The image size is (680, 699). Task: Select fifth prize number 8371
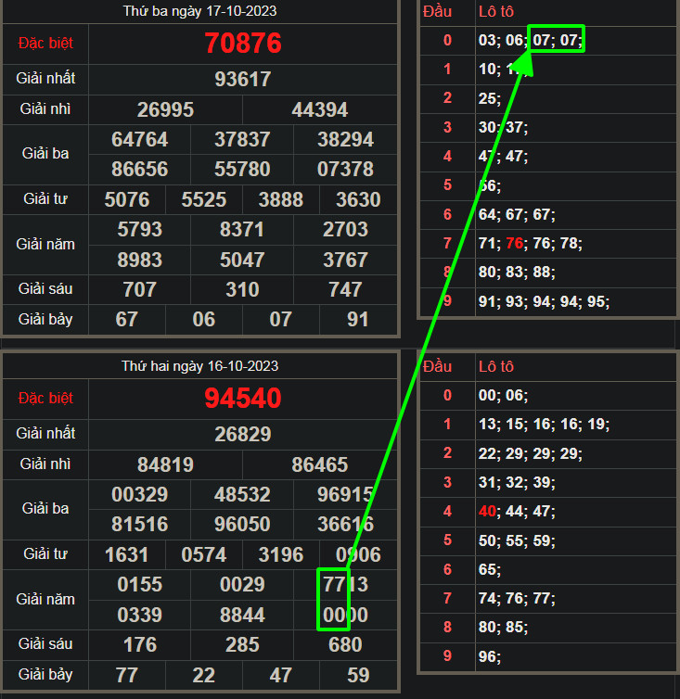tap(242, 230)
